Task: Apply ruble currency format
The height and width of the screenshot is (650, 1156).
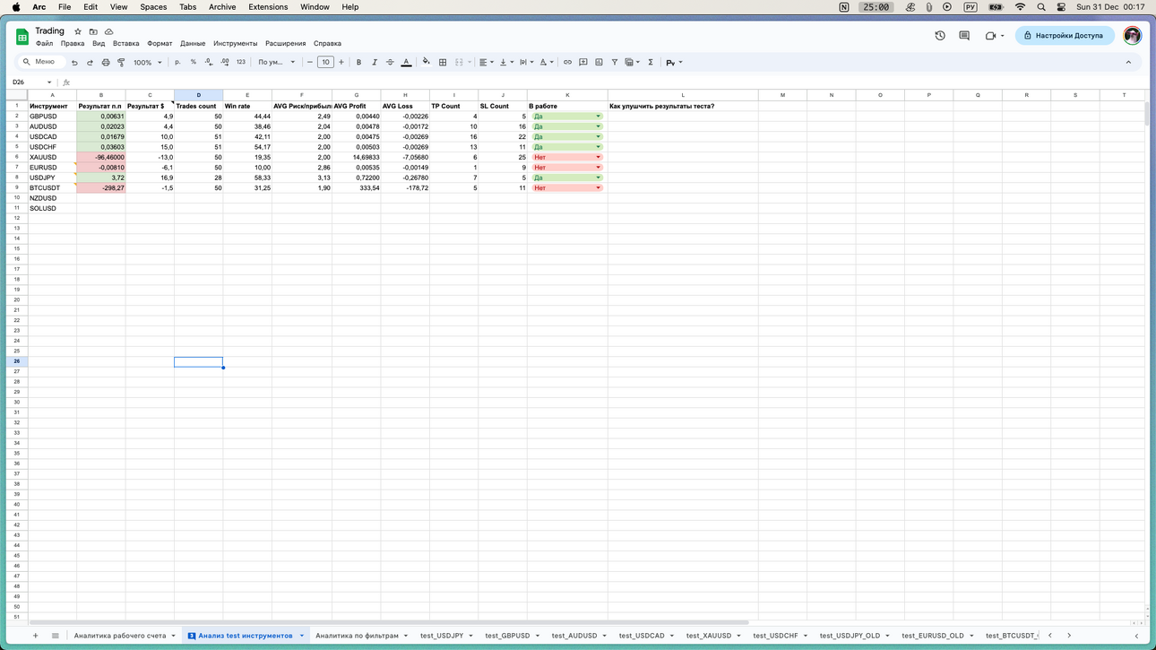Action: 177,63
